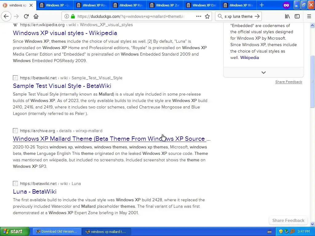The image size is (315, 236).
Task: Click the Wikipedia favicon beside result URL
Action: tap(15, 25)
